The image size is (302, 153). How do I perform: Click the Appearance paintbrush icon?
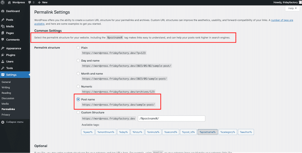click(3, 48)
